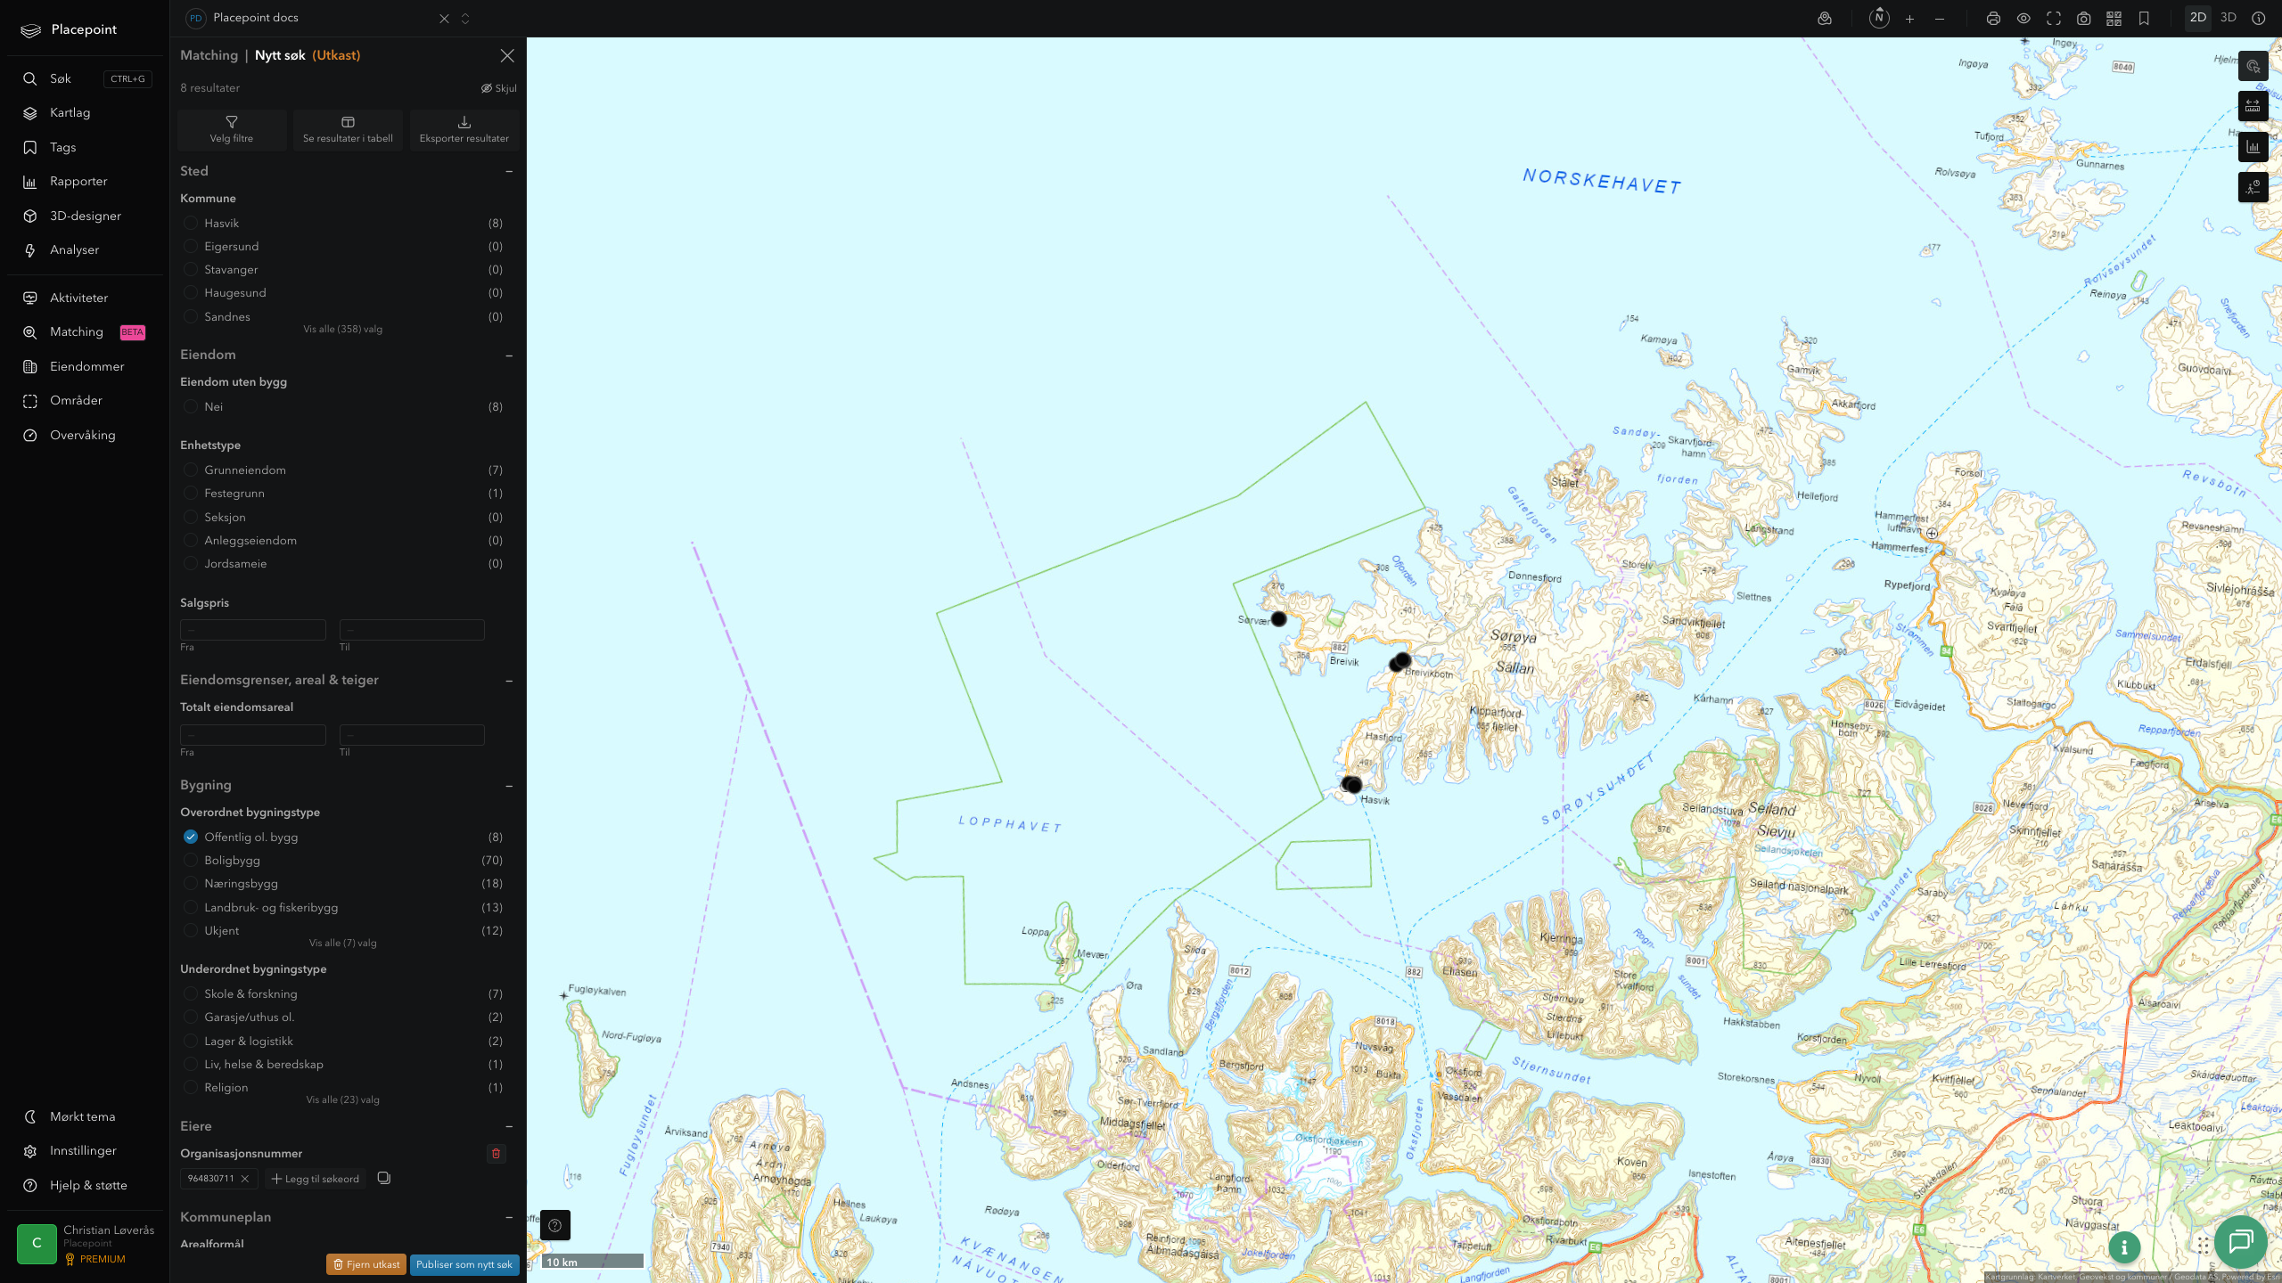
Task: Click the compass north indicator
Action: click(1879, 18)
